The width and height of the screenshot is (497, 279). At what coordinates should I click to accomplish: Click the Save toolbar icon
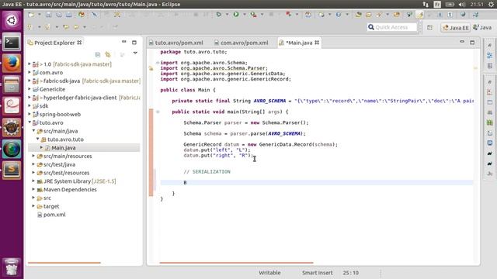click(x=48, y=15)
